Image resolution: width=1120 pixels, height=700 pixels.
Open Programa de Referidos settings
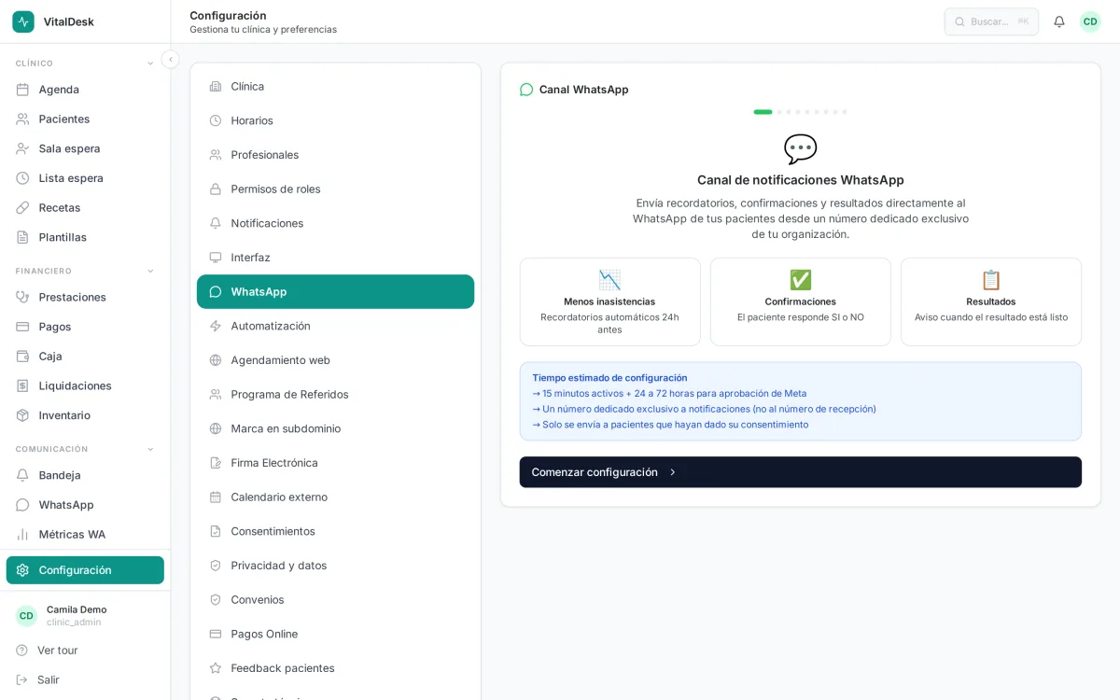pyautogui.click(x=335, y=394)
